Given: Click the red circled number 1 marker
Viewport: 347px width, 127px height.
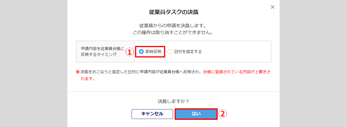Looking at the screenshot, I should coord(130,52).
